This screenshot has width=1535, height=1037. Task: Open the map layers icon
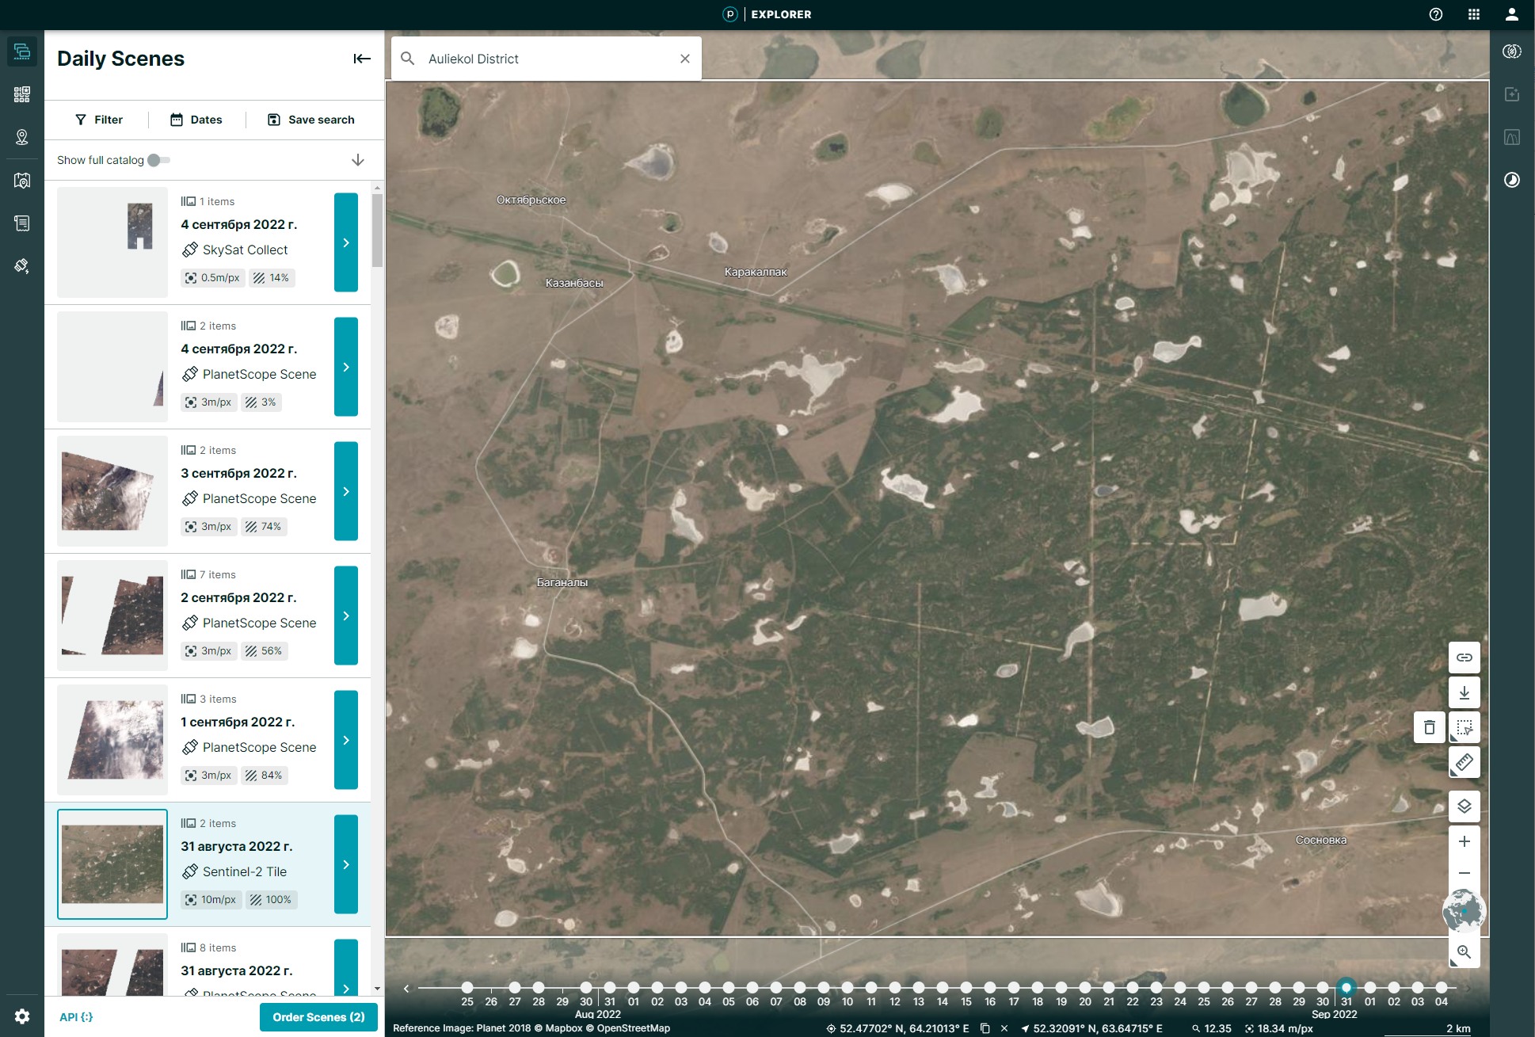1464,806
